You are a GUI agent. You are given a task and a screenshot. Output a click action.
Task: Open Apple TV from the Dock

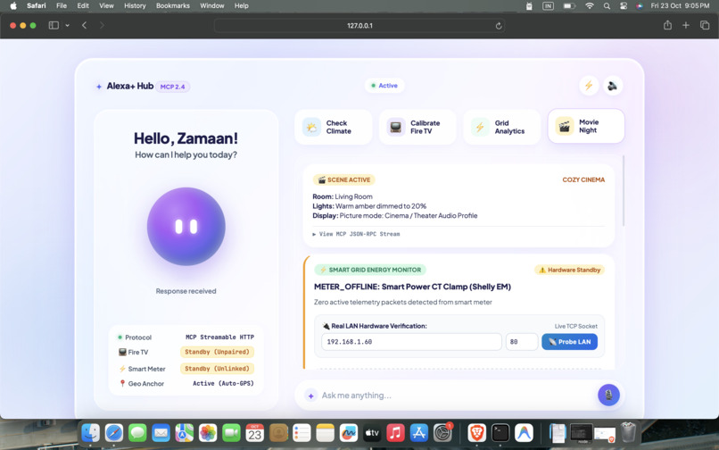(x=372, y=432)
